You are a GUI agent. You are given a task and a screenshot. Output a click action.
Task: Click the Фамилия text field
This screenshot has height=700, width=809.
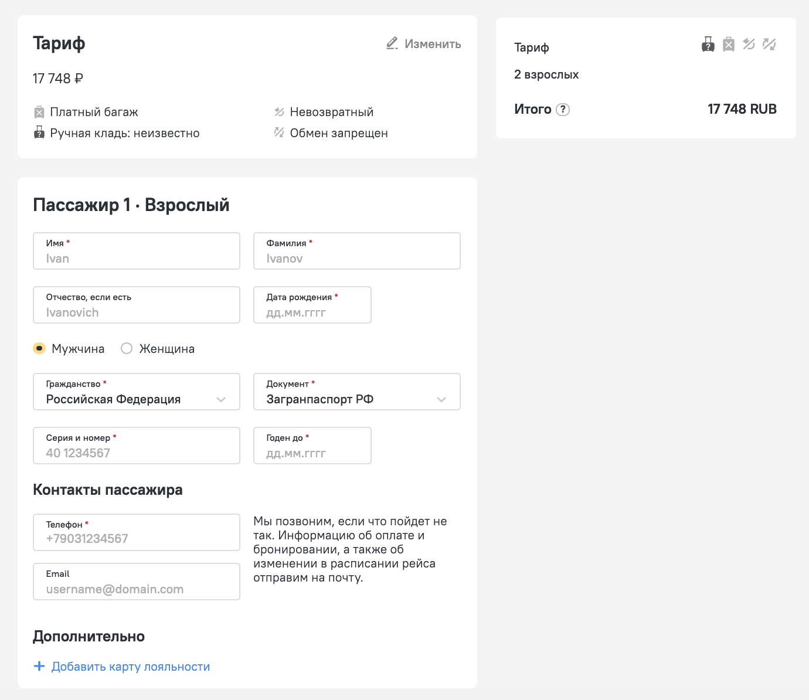coord(356,252)
